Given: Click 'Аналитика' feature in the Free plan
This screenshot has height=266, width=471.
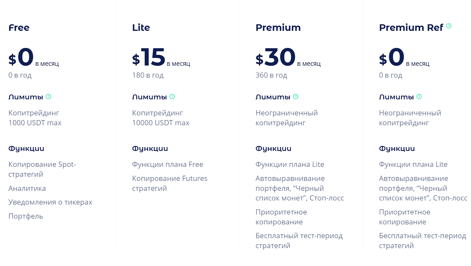Looking at the screenshot, I should point(27,188).
